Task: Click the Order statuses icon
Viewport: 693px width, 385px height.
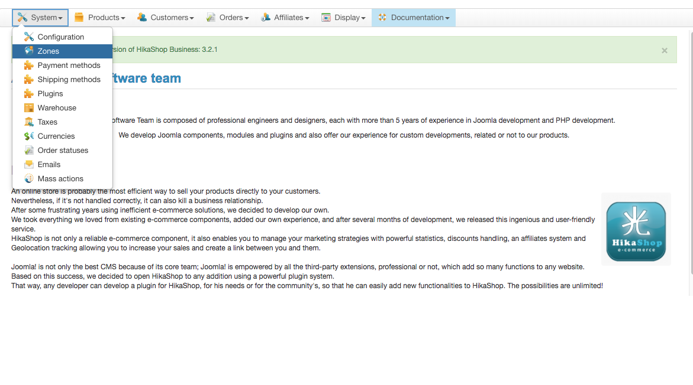Action: (29, 151)
